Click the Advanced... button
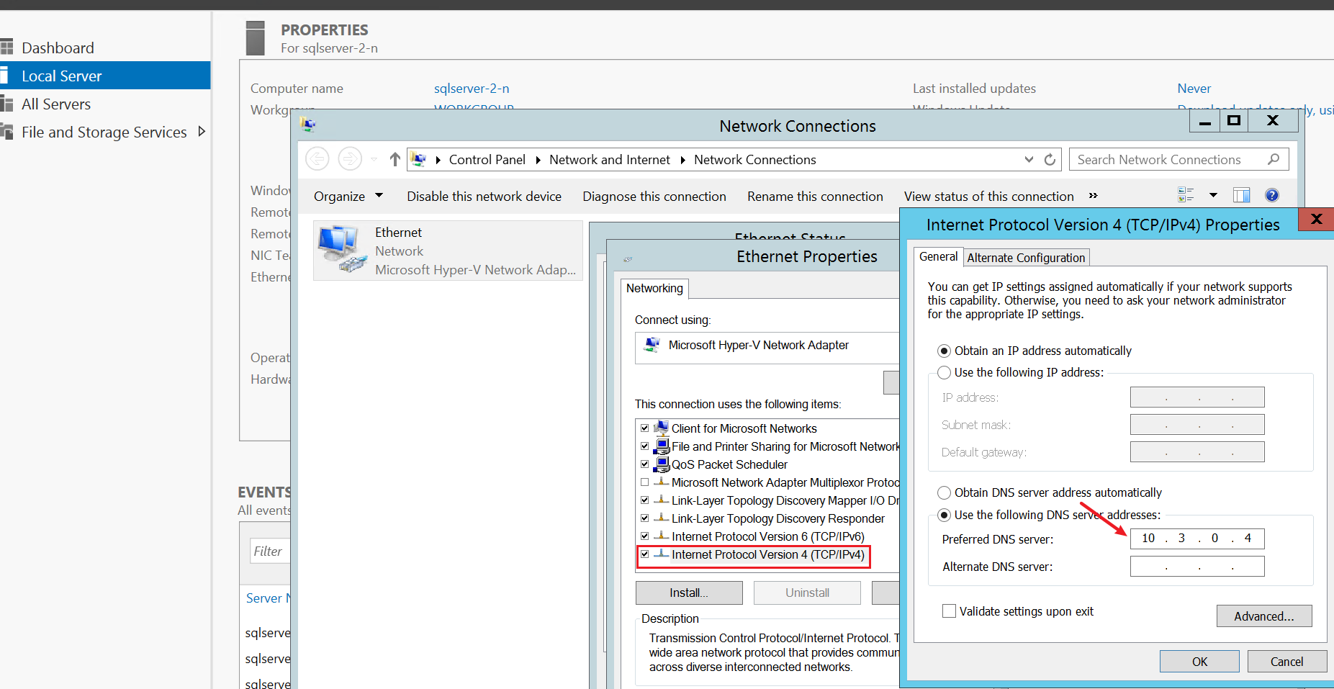1334x689 pixels. (x=1263, y=616)
